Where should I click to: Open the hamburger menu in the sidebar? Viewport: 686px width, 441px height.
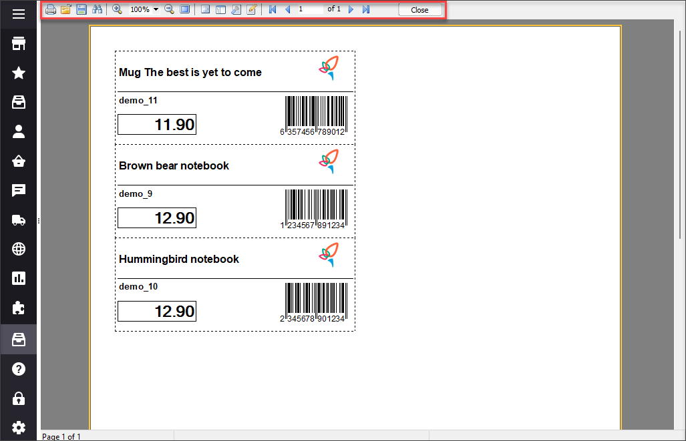(x=19, y=15)
